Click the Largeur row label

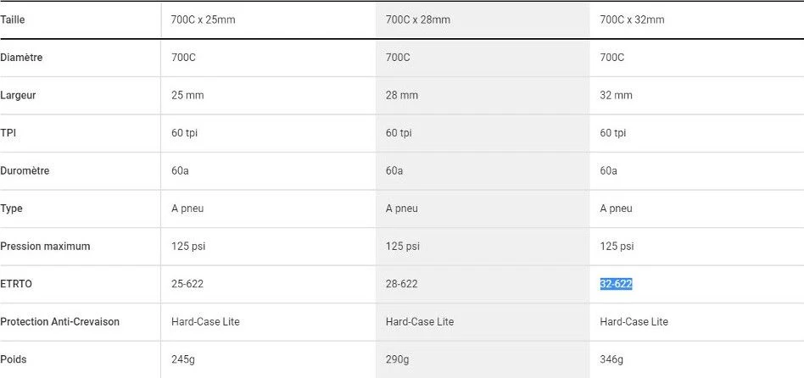pyautogui.click(x=19, y=95)
